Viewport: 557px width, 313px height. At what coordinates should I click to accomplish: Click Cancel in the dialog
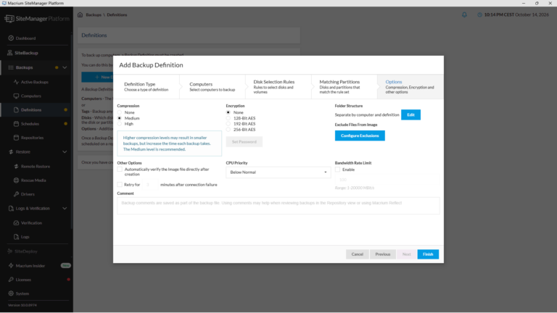coord(358,254)
